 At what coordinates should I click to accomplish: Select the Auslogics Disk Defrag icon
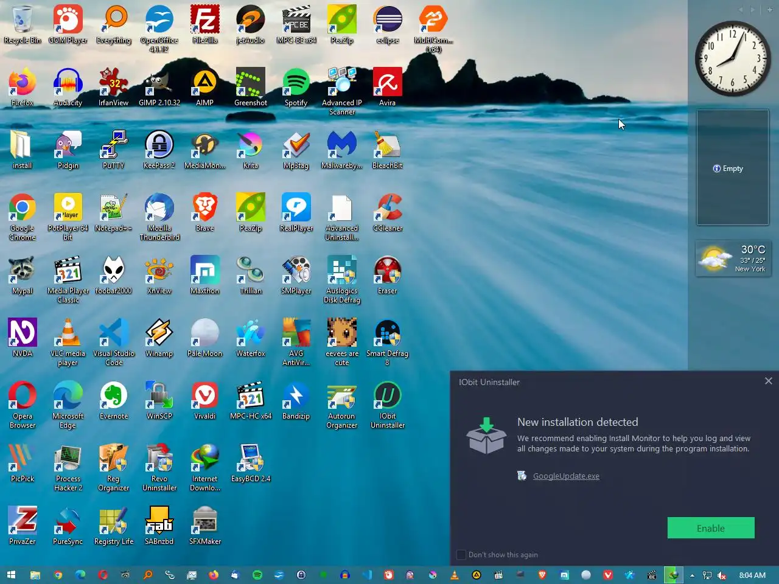pos(342,279)
